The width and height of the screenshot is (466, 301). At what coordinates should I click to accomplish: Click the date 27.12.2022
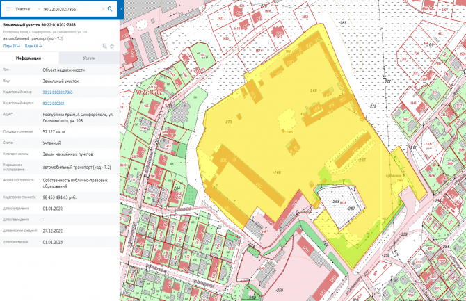[x=53, y=231]
